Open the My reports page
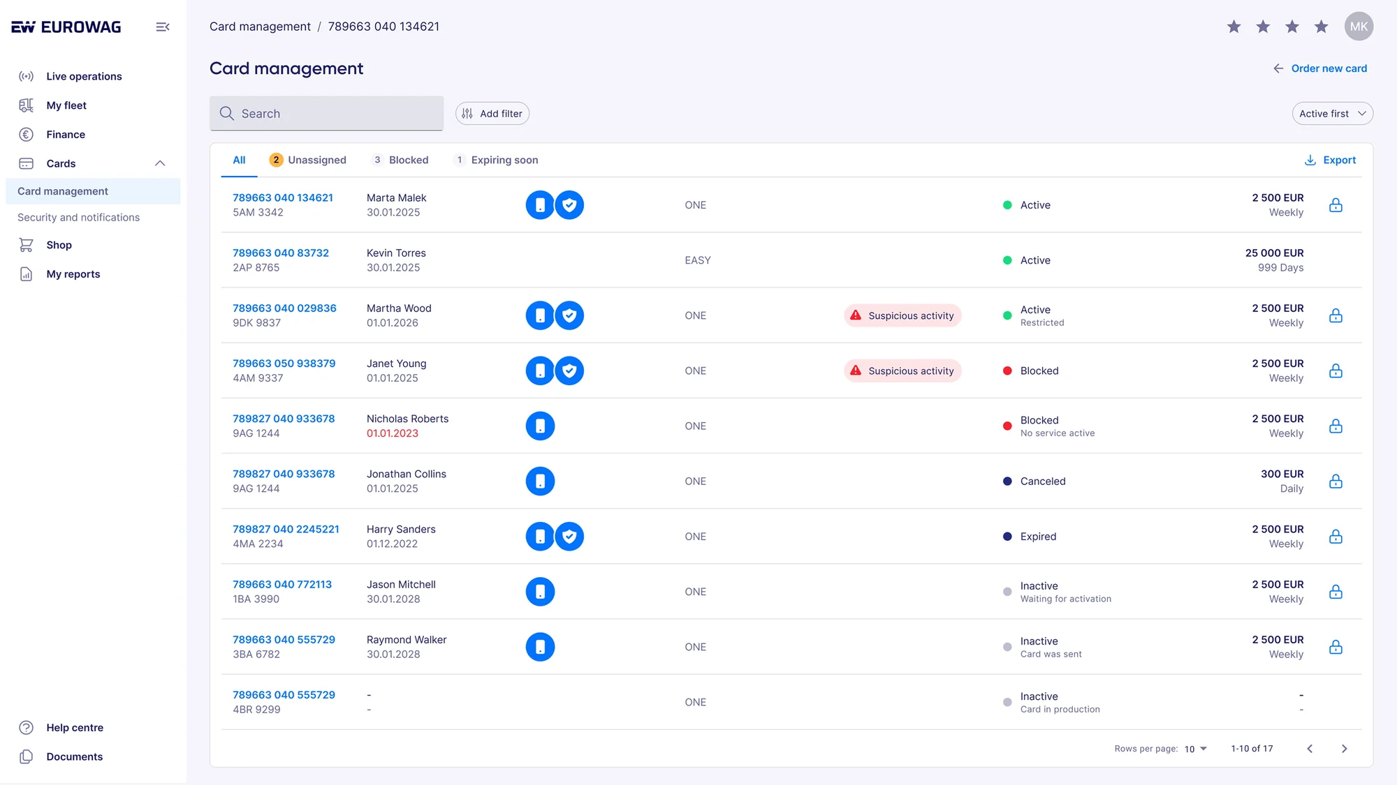 pyautogui.click(x=73, y=274)
